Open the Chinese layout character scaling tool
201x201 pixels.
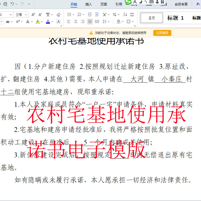pos(105,15)
